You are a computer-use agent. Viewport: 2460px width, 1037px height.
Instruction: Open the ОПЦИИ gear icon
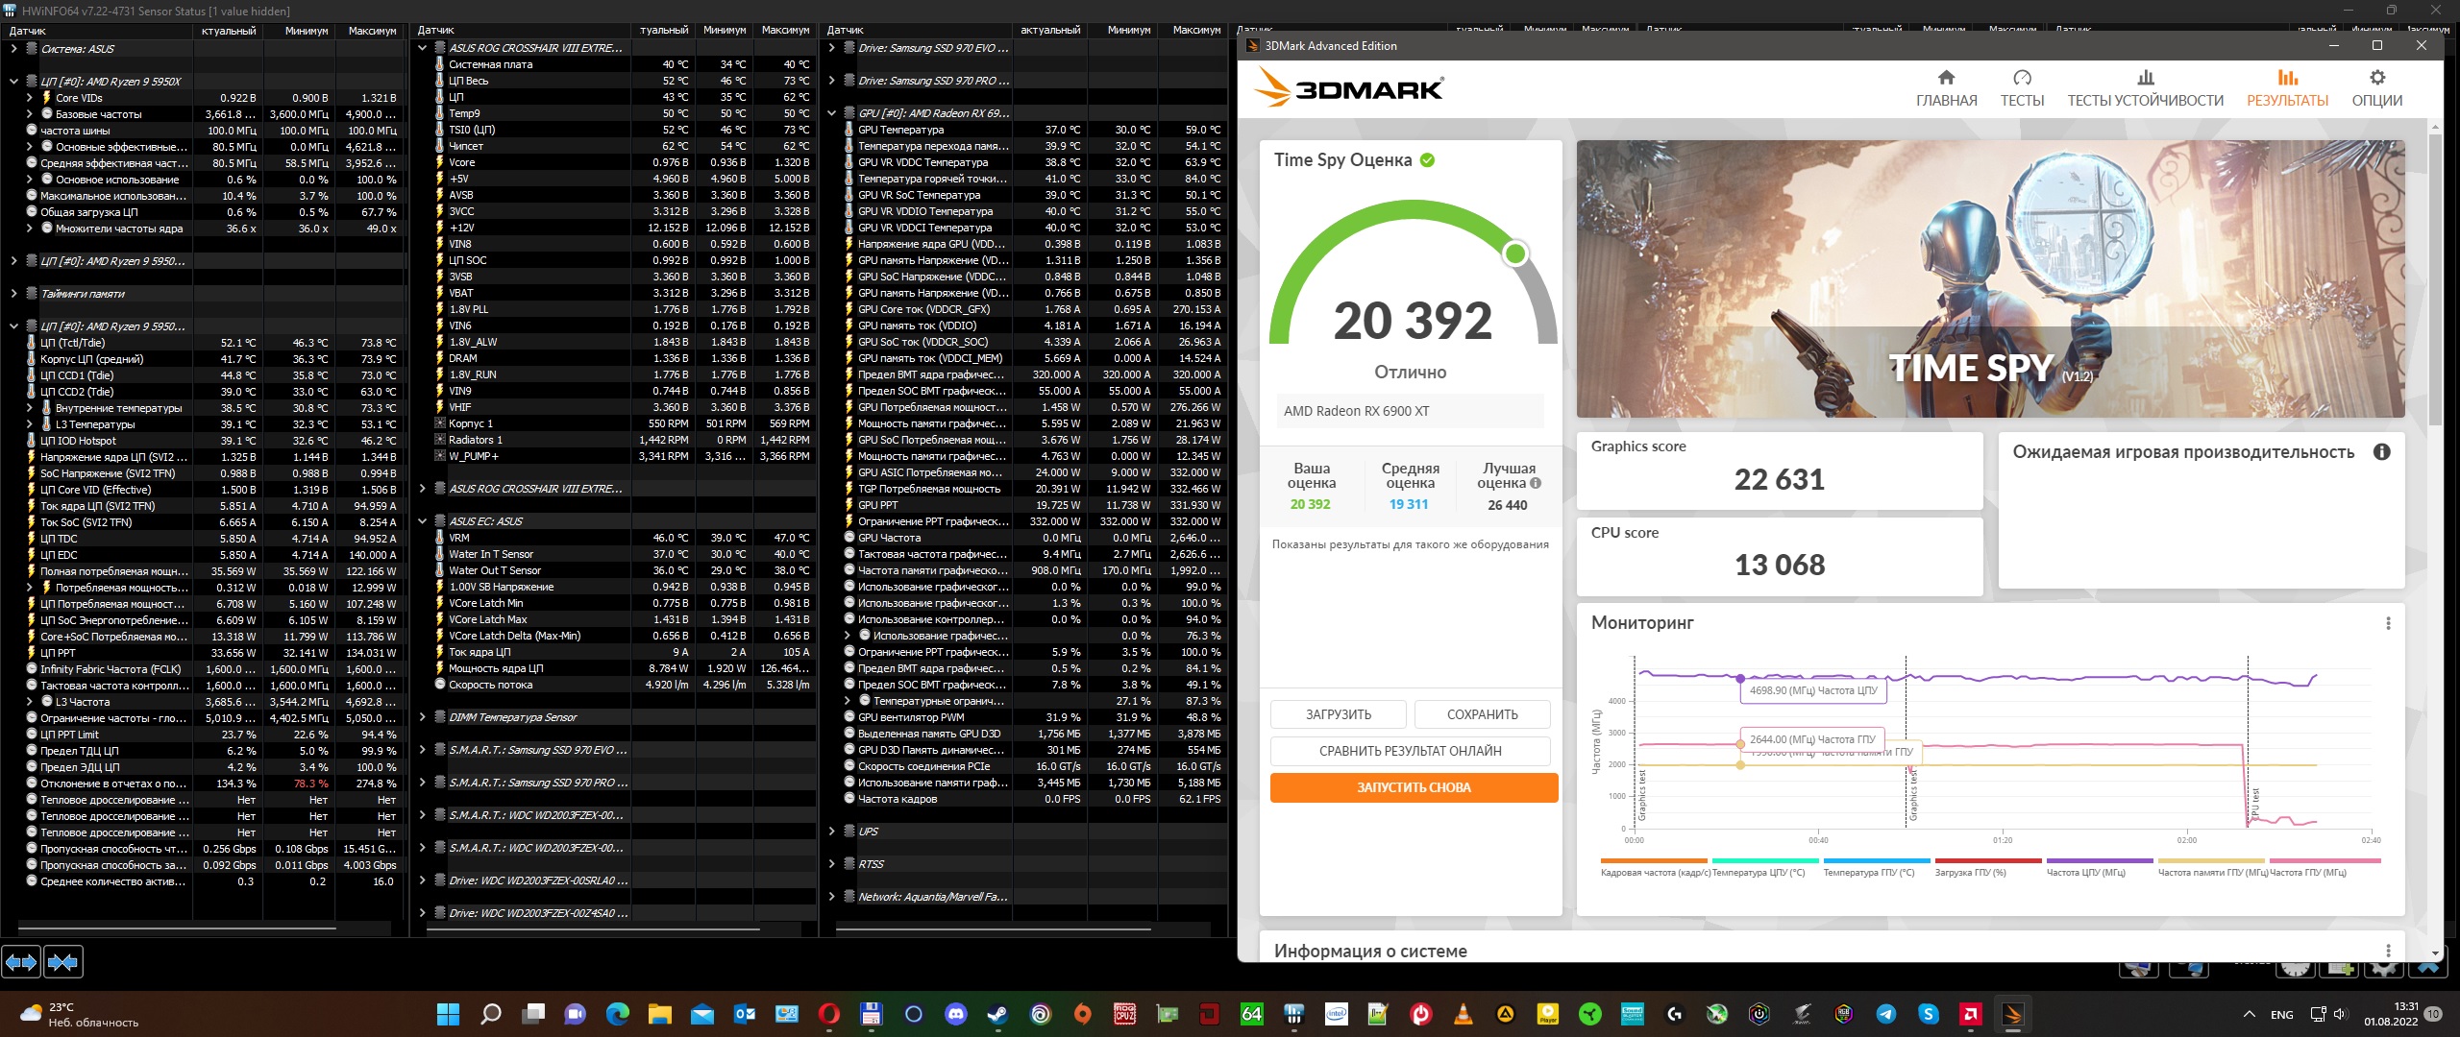click(2376, 78)
